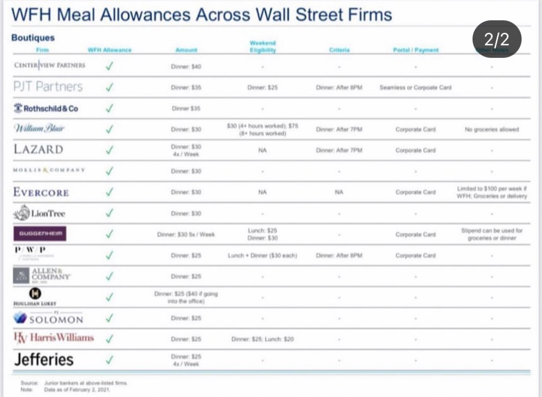Click the PJT Partners logo

48,86
